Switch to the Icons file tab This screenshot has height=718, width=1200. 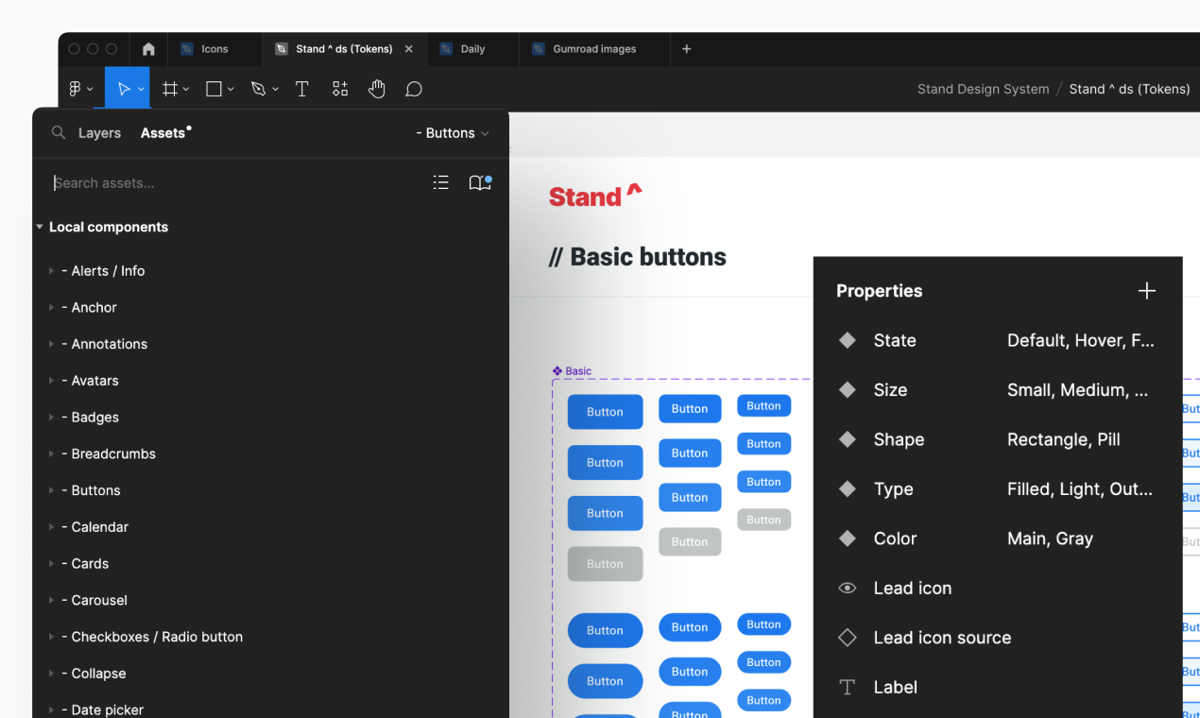coord(214,49)
